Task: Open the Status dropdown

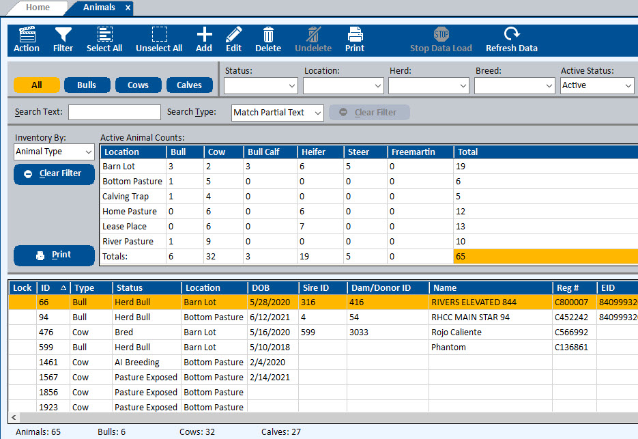Action: (x=261, y=85)
